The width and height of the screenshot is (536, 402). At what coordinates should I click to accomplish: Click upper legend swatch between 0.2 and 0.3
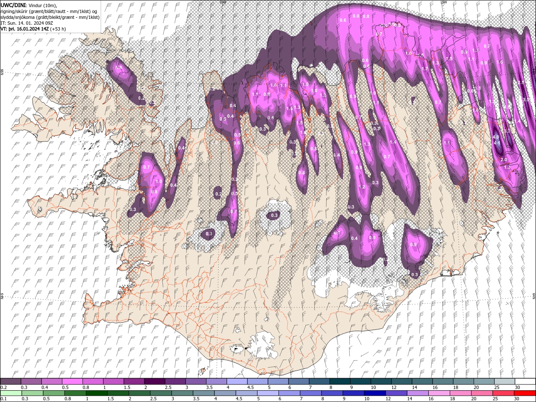11,381
